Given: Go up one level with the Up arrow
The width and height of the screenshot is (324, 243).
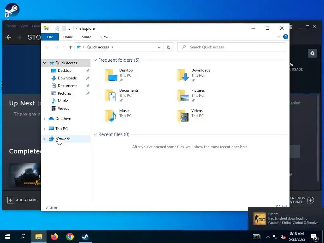Looking at the screenshot, I should pos(71,47).
